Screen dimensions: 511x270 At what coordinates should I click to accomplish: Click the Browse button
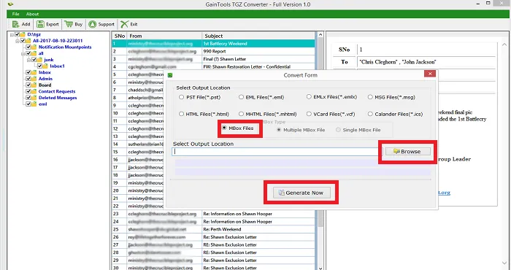[x=407, y=152]
